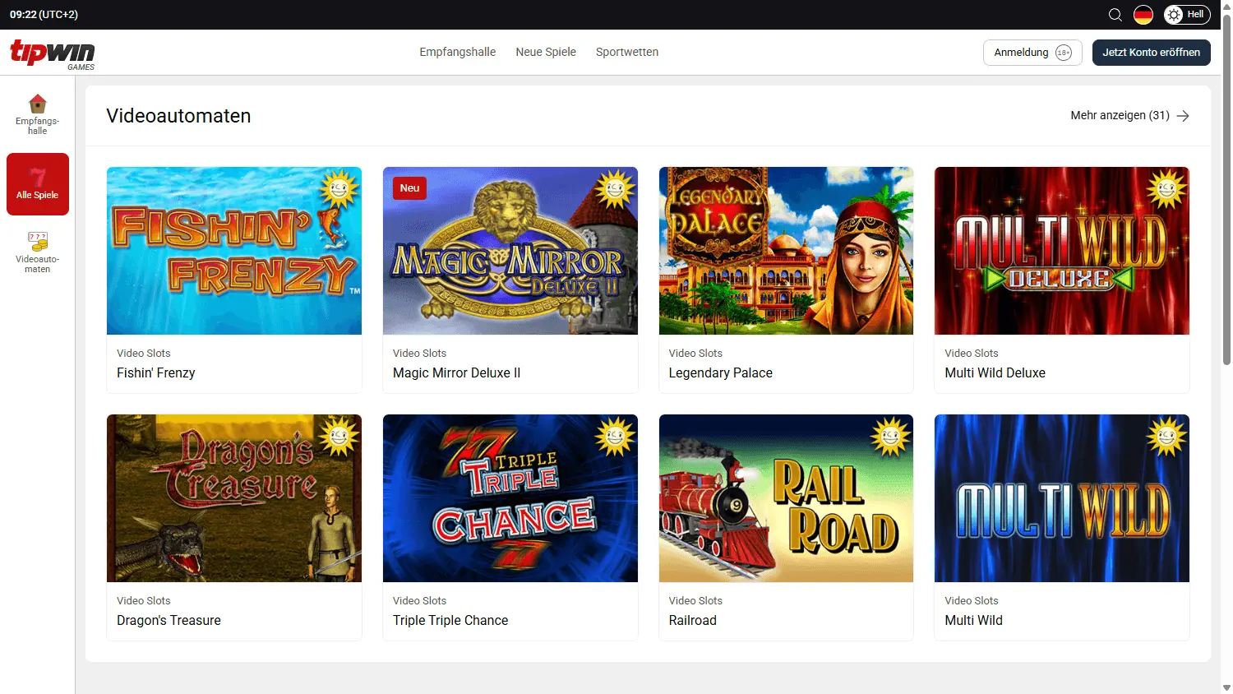This screenshot has height=694, width=1233.
Task: Click Merkur sun logo on Railroad
Action: tap(890, 437)
